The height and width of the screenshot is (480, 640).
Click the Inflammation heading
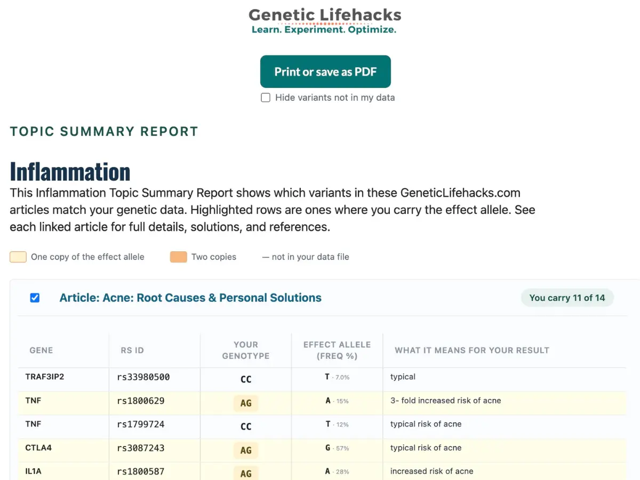70,171
